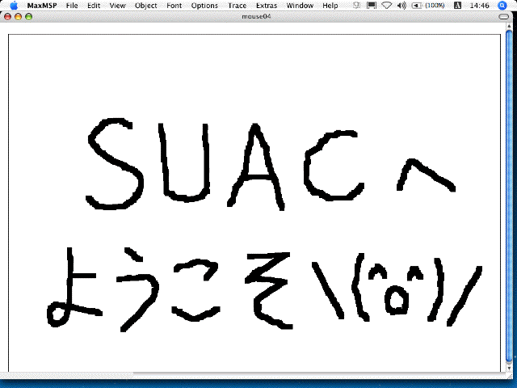
Task: Click the toolbar toggle pill button in the title bar
Action: coord(503,16)
